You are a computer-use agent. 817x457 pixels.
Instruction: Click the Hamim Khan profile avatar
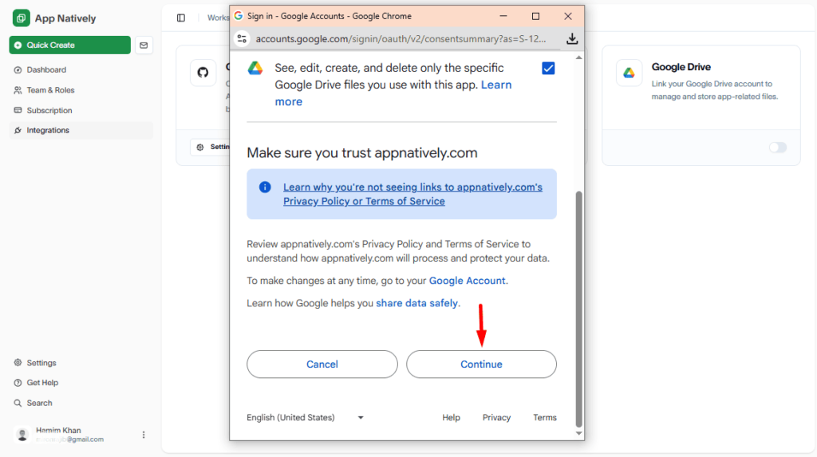22,435
